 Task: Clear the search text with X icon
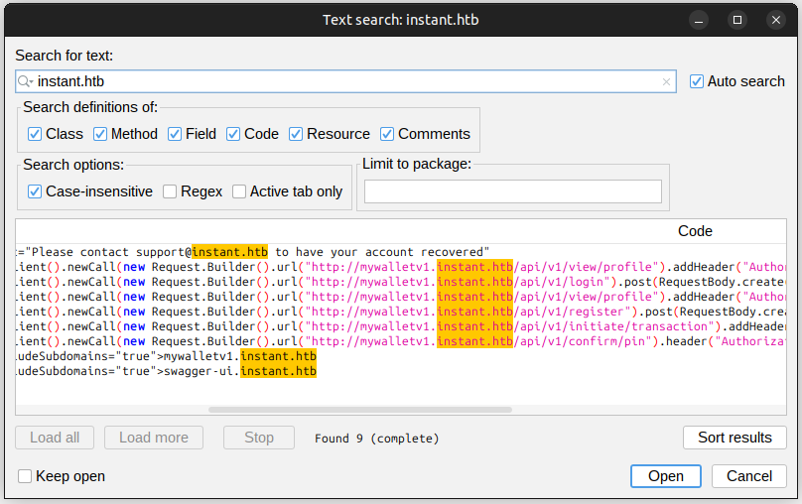[x=666, y=81]
